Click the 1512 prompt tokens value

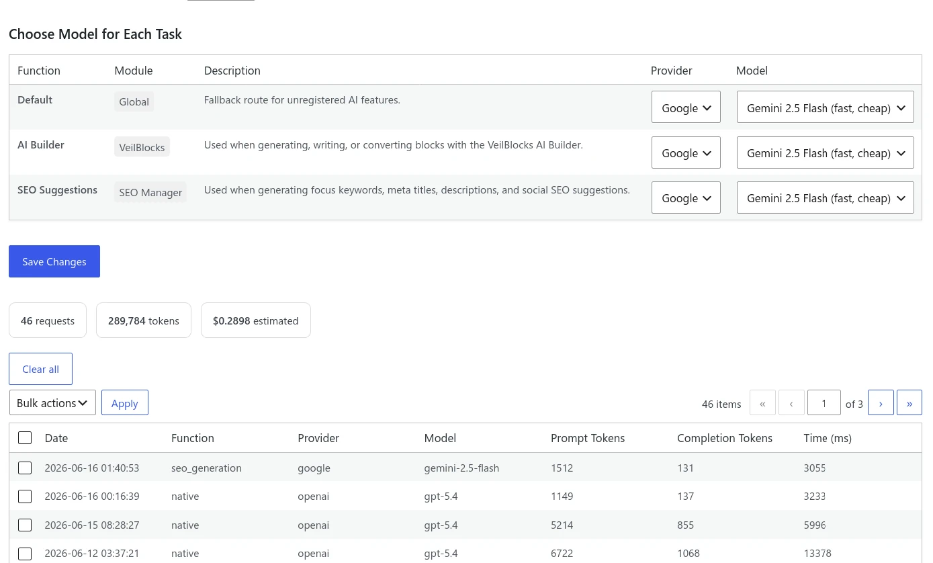(x=562, y=468)
